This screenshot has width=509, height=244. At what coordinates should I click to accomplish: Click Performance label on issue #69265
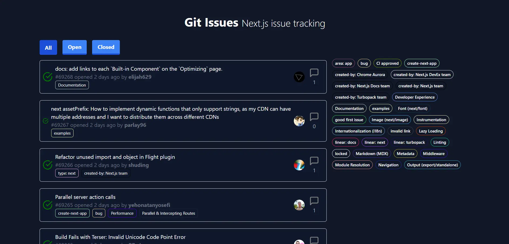point(122,213)
